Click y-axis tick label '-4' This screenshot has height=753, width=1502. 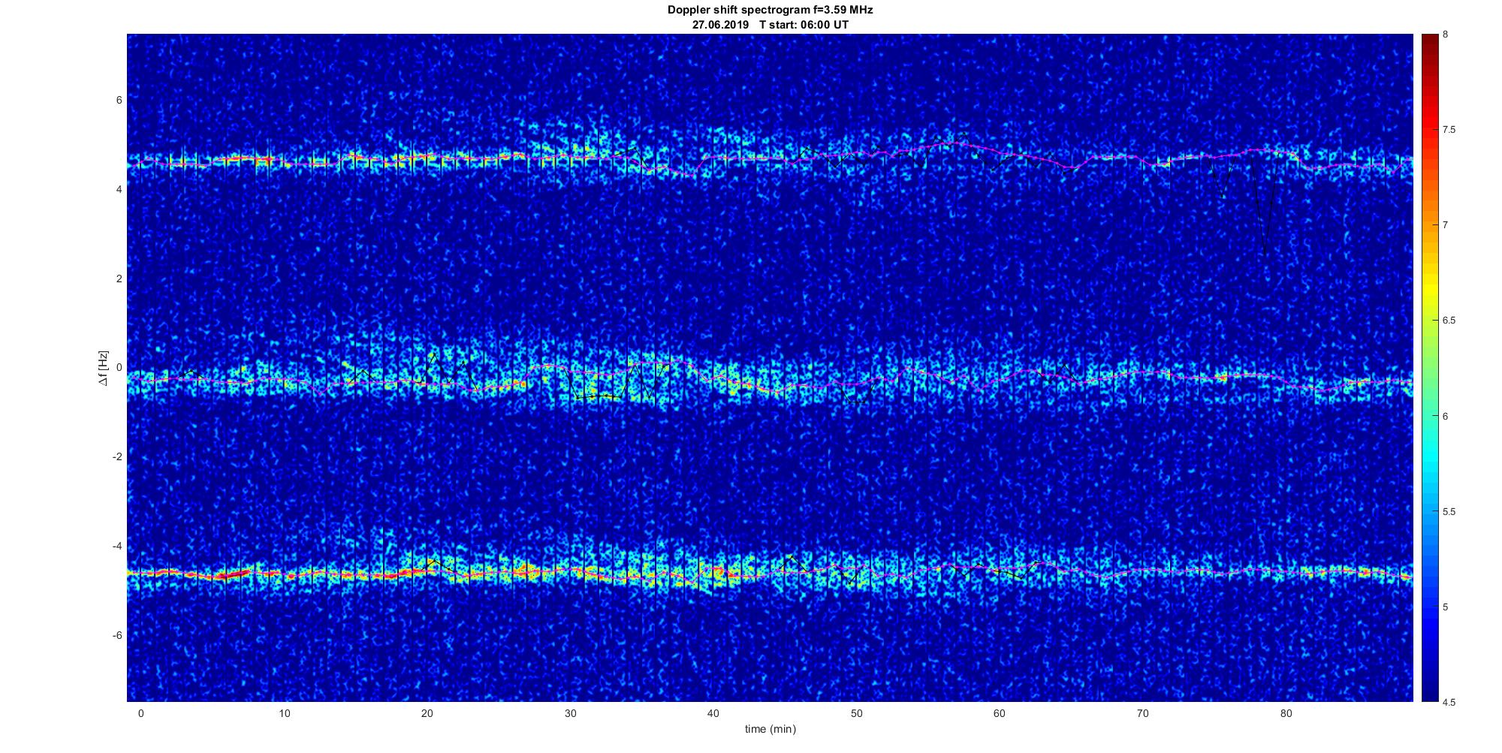point(117,547)
